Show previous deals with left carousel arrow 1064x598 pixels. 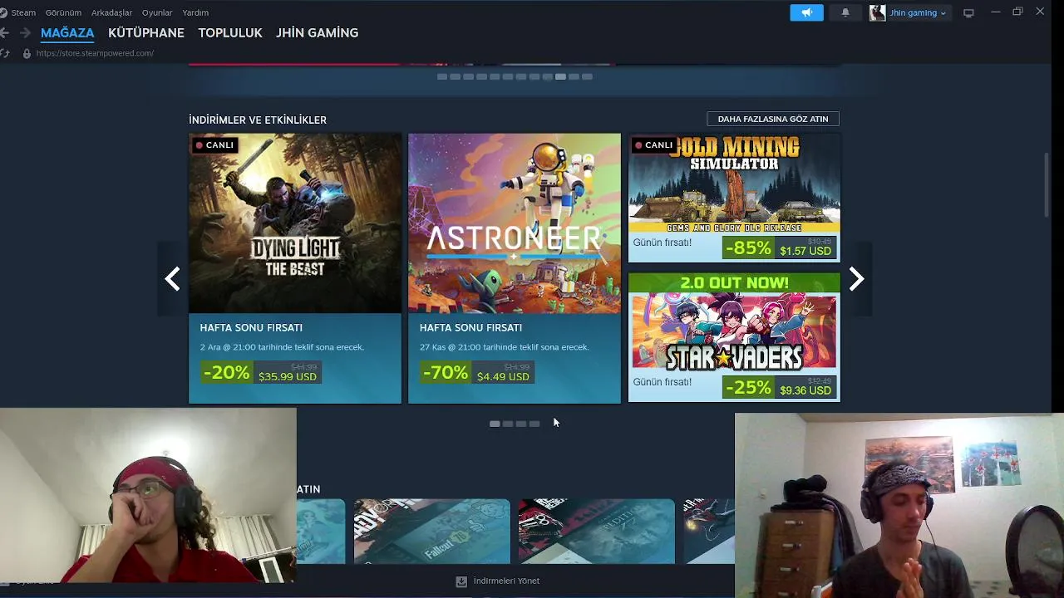(172, 279)
